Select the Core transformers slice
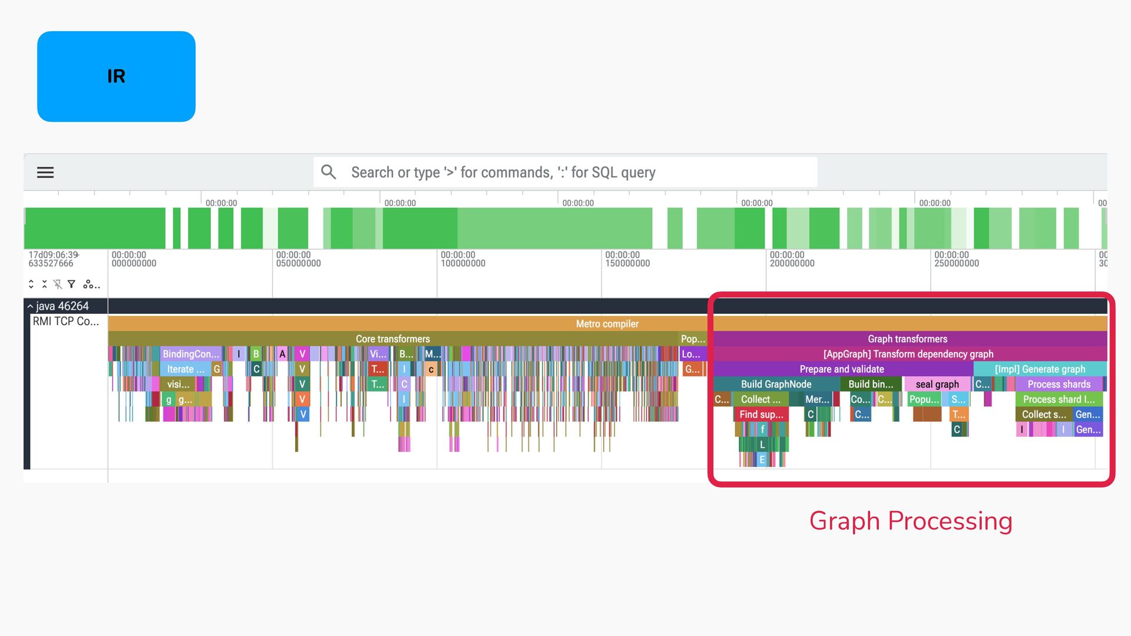Viewport: 1131px width, 636px height. (393, 339)
